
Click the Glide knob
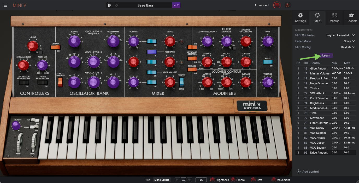[x=33, y=46]
